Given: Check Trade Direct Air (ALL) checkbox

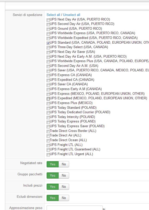Looking at the screenshot, I should click(48, 136).
